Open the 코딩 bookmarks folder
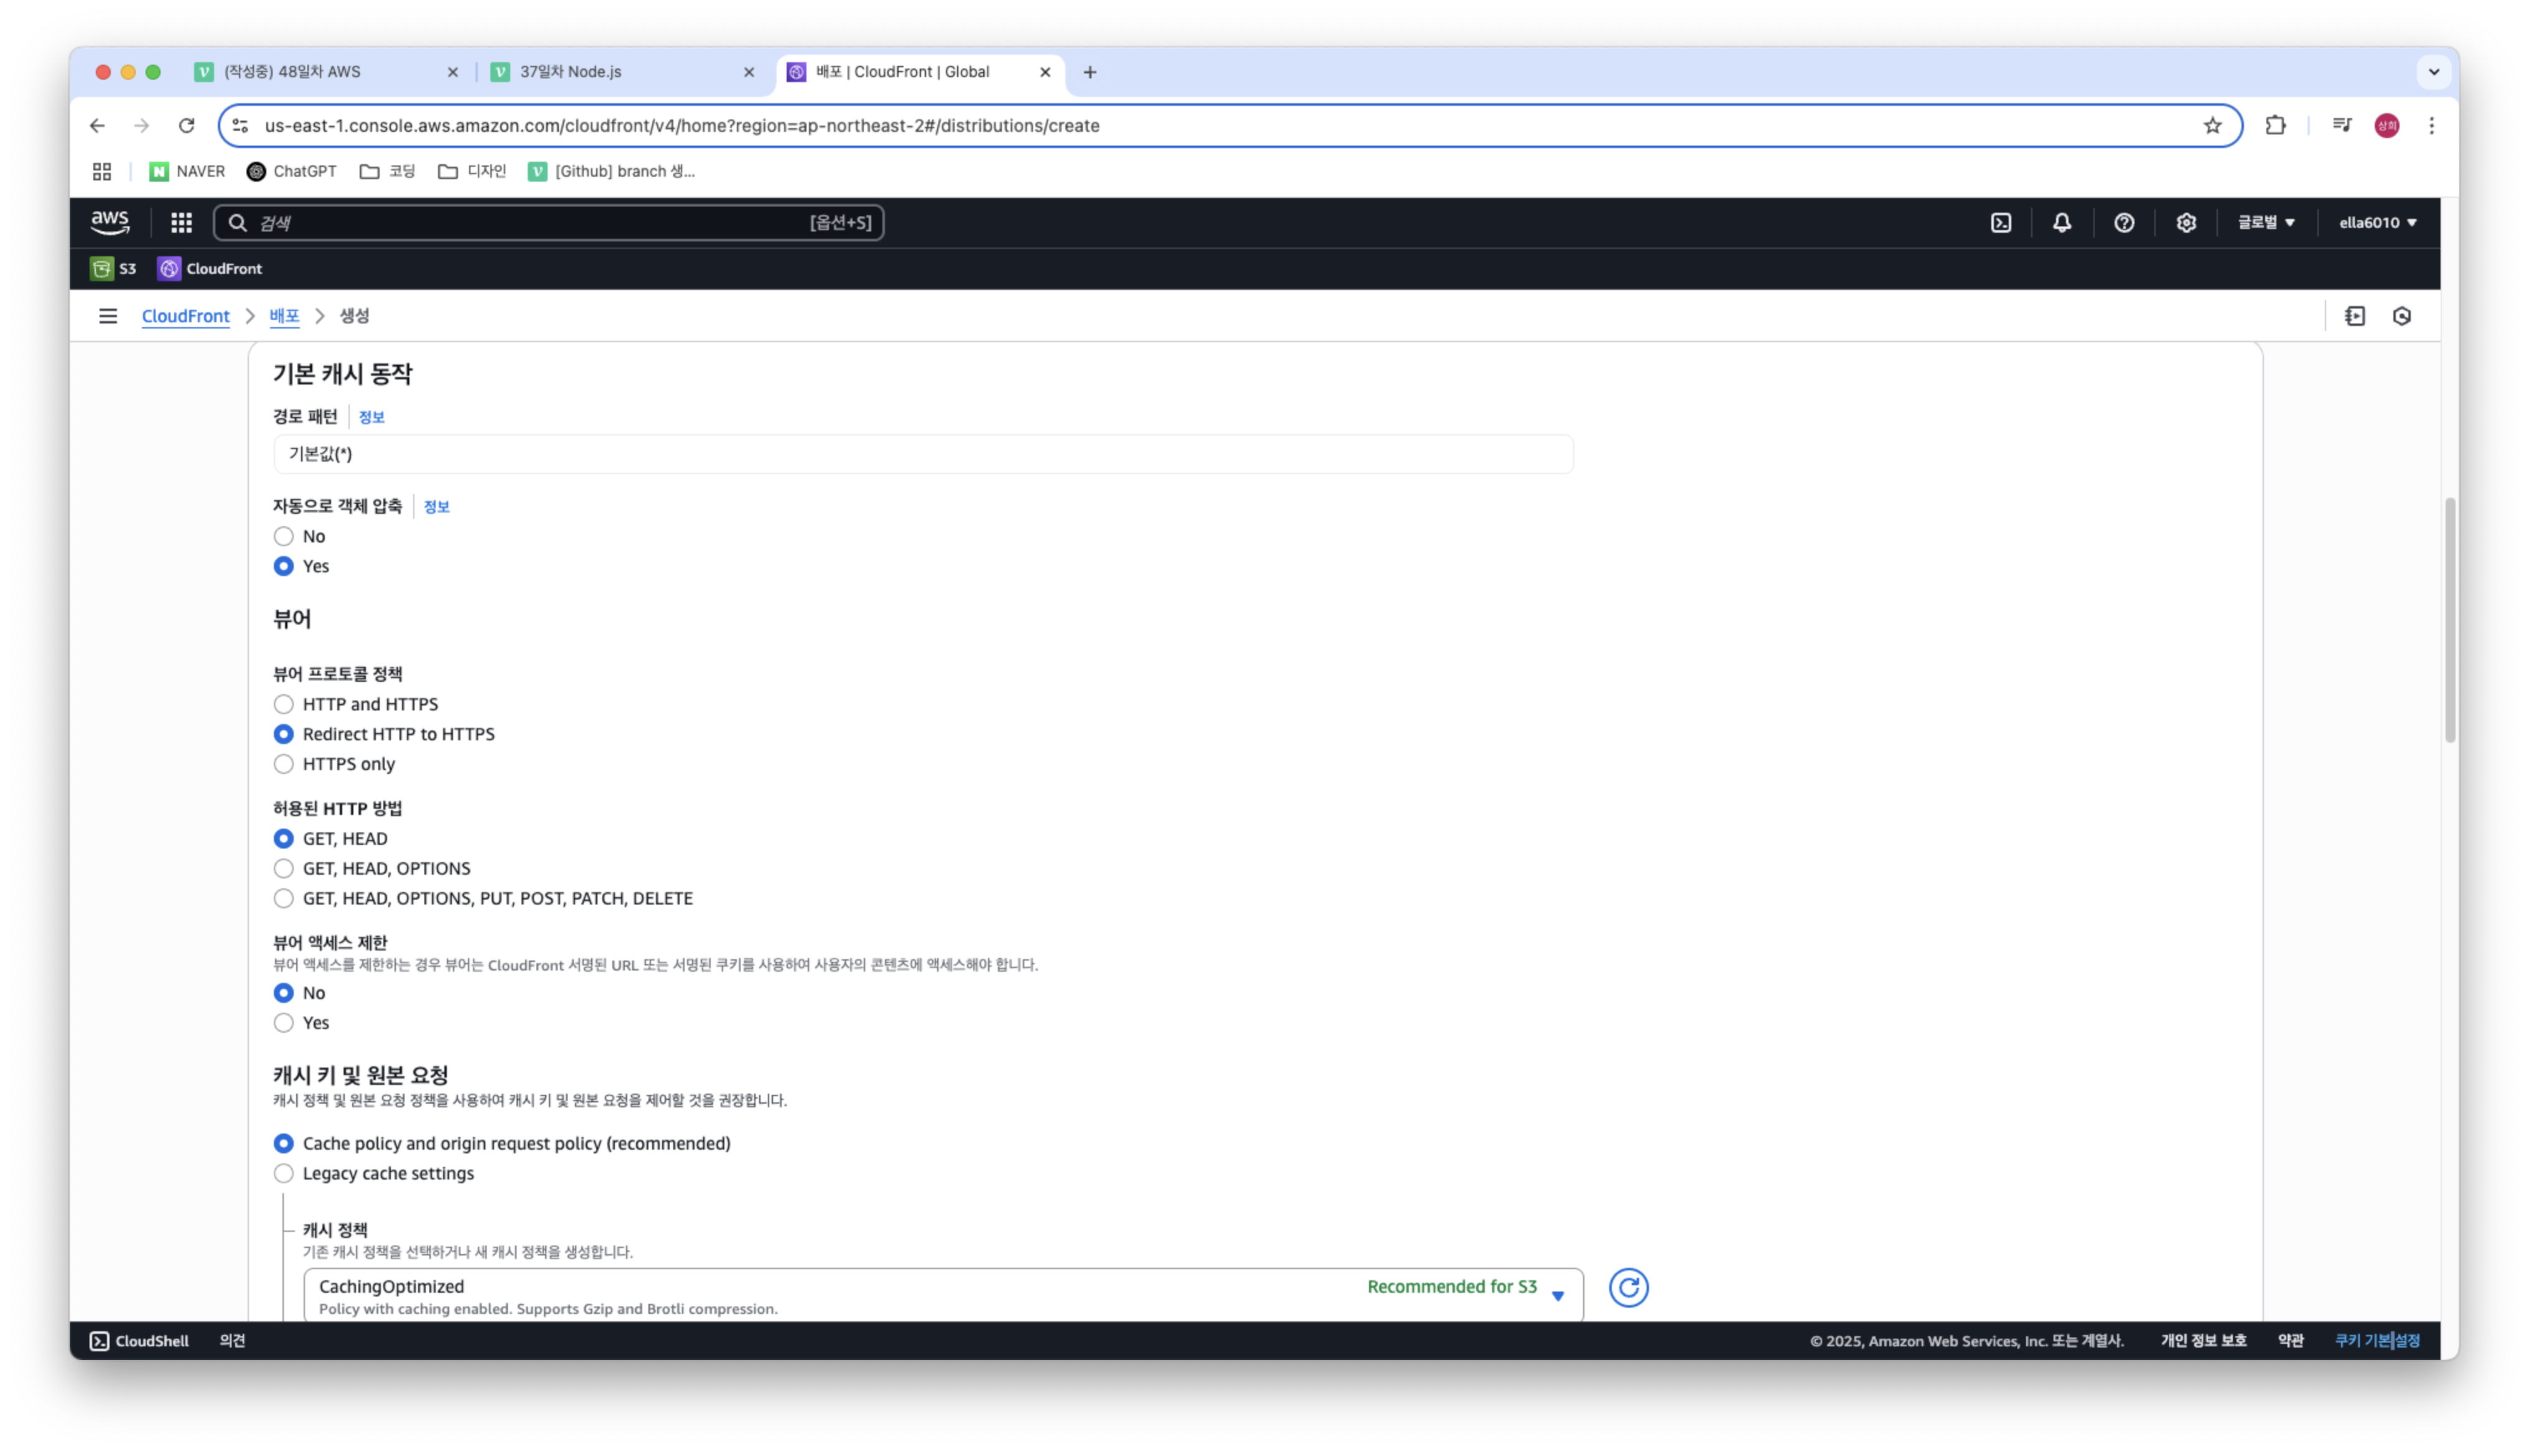This screenshot has width=2529, height=1452. [387, 172]
